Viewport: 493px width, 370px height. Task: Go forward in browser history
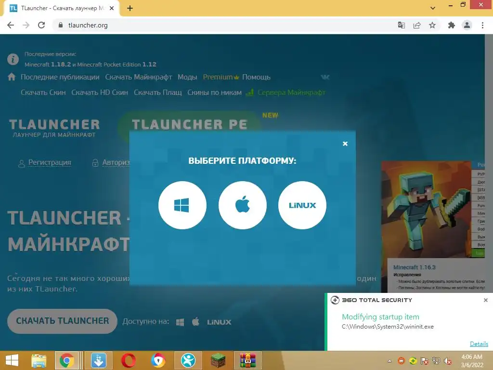click(x=26, y=25)
